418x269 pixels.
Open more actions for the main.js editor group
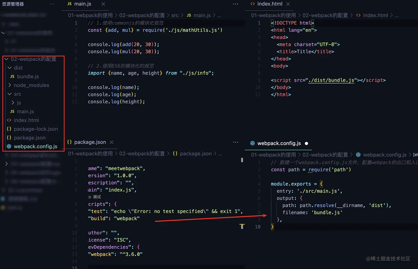(236, 4)
